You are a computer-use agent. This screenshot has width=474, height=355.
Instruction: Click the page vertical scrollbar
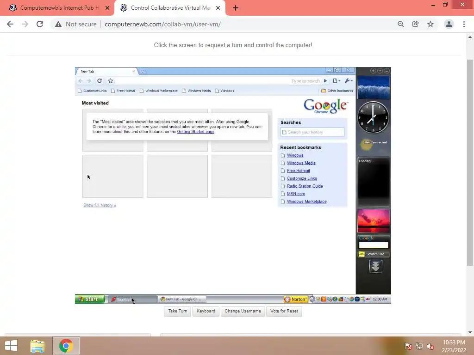470,162
